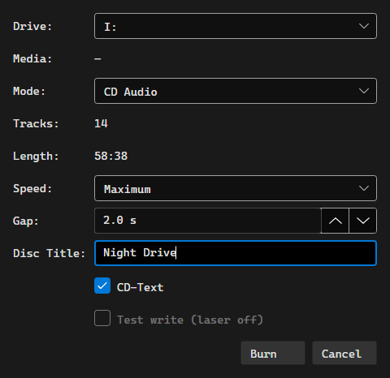Click the Tracks: label
The image size is (390, 378).
(36, 123)
